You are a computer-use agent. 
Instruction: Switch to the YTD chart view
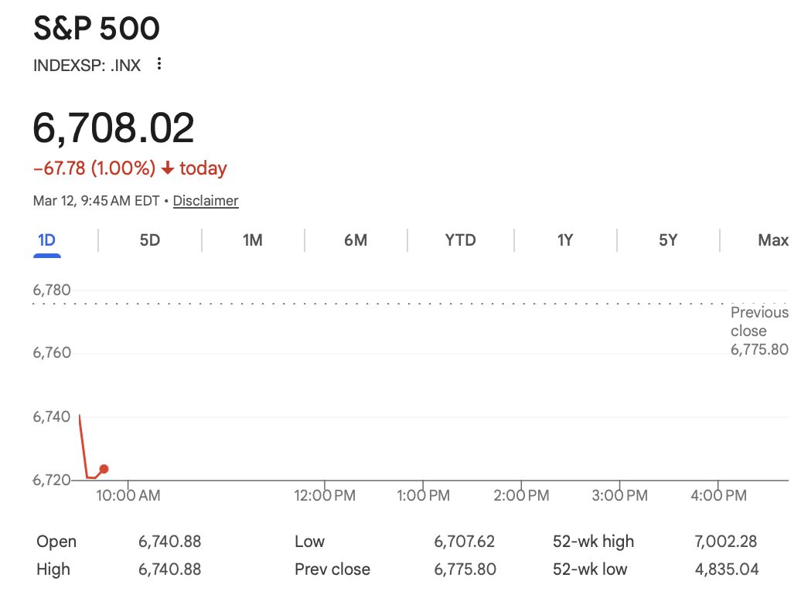[x=460, y=240]
